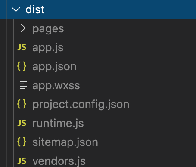Open the app.json file

pos(54,67)
